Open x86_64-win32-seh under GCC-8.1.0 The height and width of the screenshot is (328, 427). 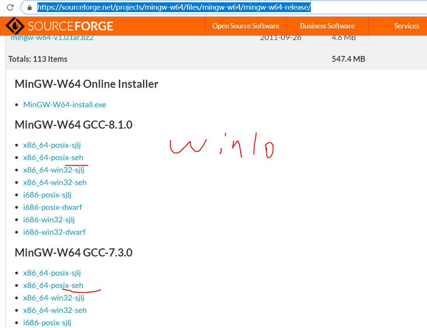(55, 182)
